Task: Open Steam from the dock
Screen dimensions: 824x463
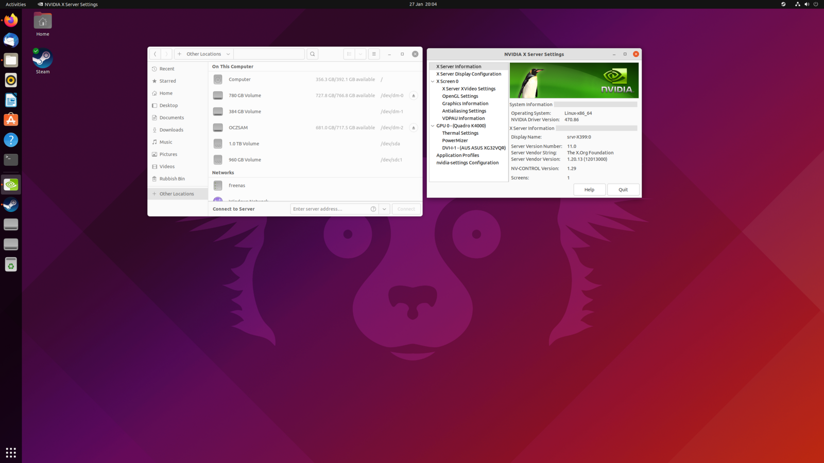Action: coord(11,205)
